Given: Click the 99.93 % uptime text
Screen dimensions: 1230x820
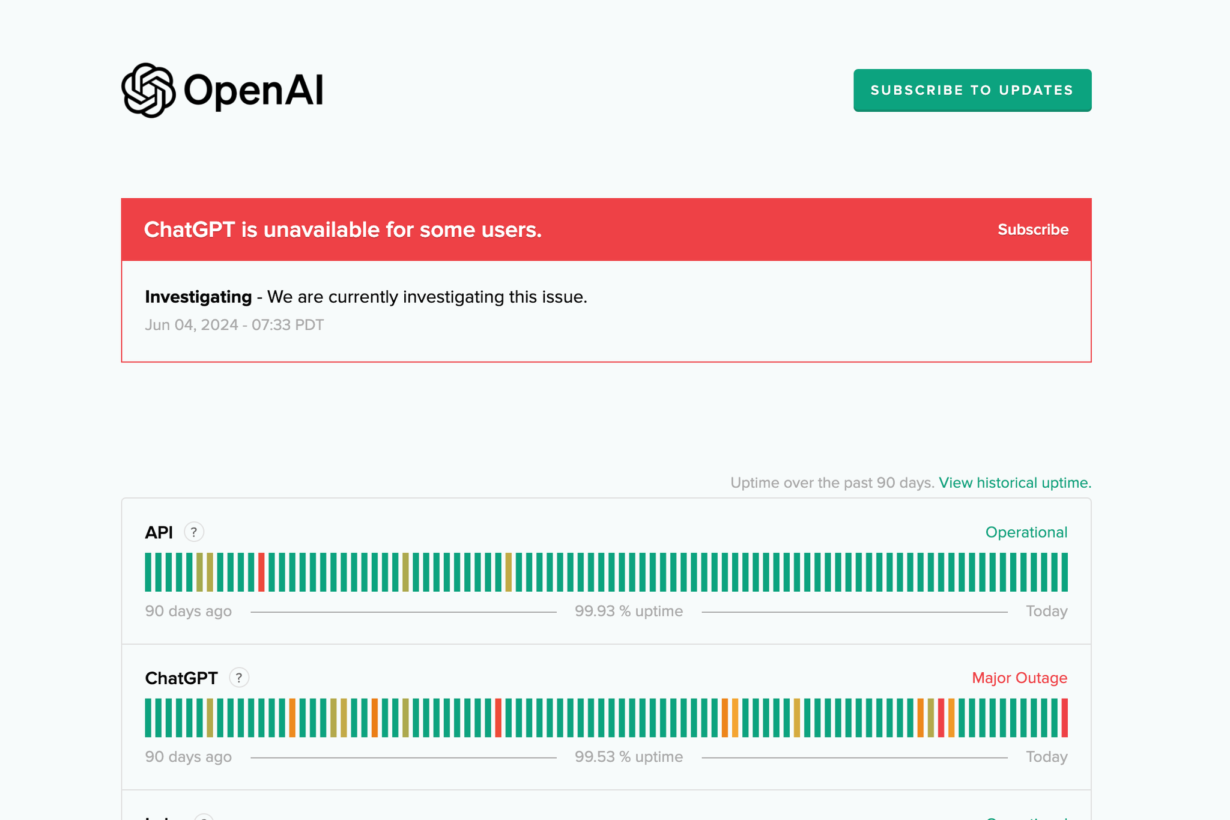Looking at the screenshot, I should (x=628, y=612).
